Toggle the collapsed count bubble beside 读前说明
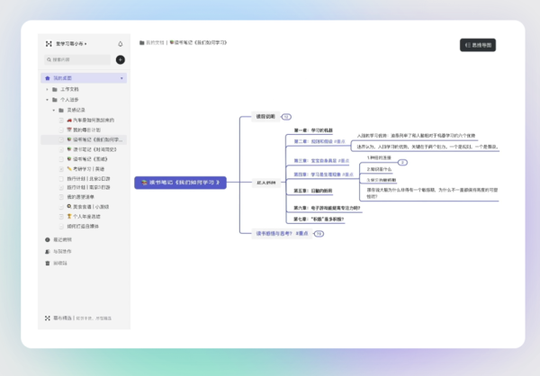Screen dimensions: 540x376 point(286,117)
